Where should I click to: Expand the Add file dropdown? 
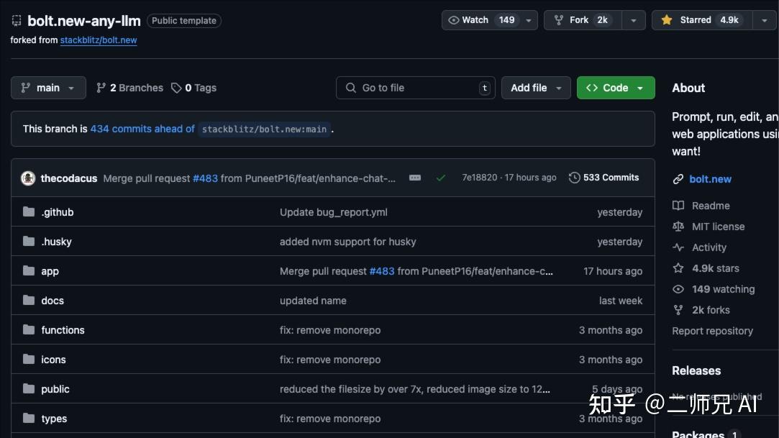536,88
